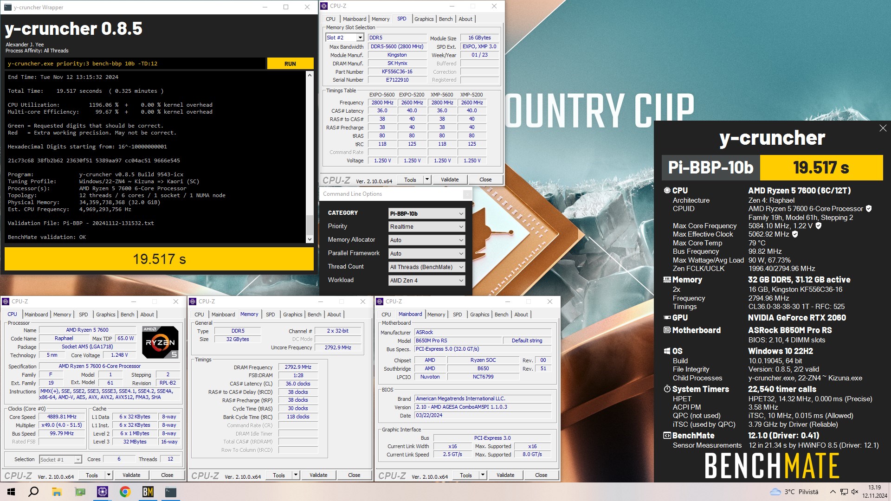The image size is (891, 501).
Task: Click the Motherboard icon in BenchMate panel
Action: point(667,330)
